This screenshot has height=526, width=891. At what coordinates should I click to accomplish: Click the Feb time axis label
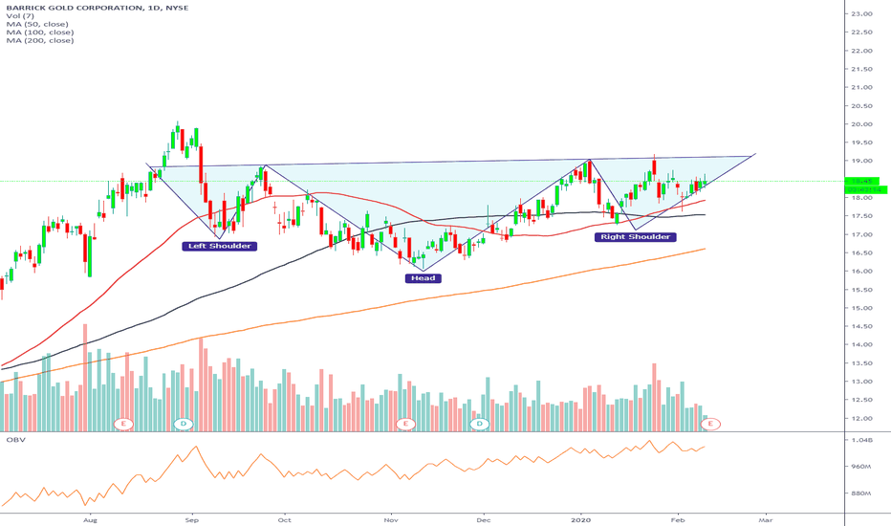[x=676, y=519]
